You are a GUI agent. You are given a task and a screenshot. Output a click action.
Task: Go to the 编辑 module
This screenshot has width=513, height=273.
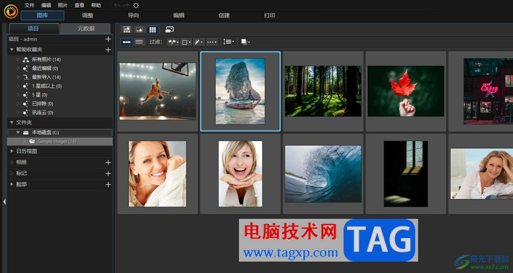pos(179,15)
